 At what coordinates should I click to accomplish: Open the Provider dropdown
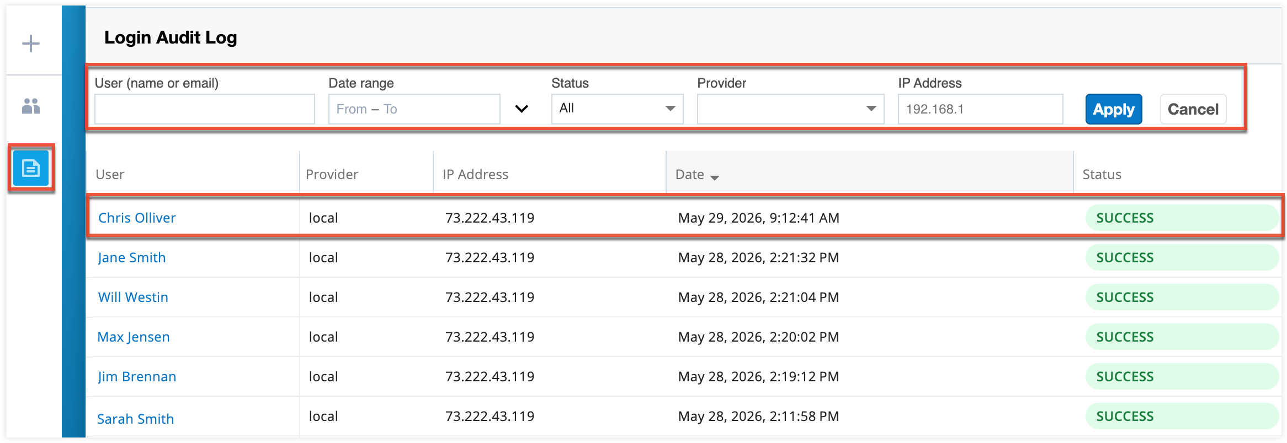coord(790,109)
